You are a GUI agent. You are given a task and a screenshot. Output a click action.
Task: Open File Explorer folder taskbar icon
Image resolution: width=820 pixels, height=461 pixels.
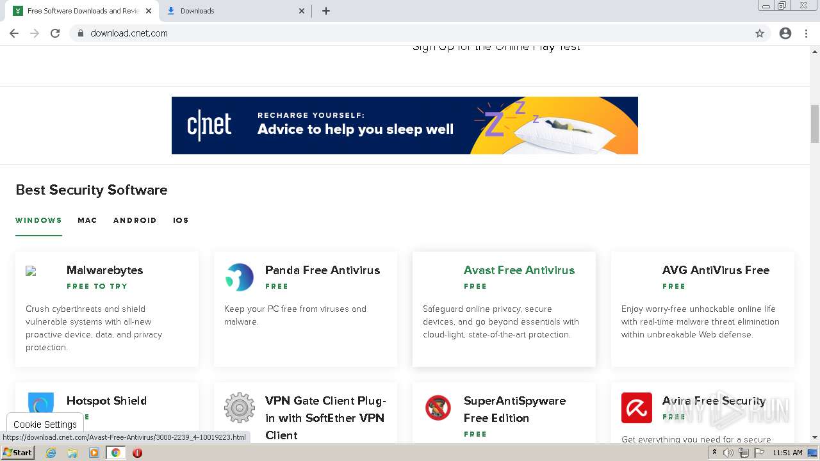[x=72, y=453]
